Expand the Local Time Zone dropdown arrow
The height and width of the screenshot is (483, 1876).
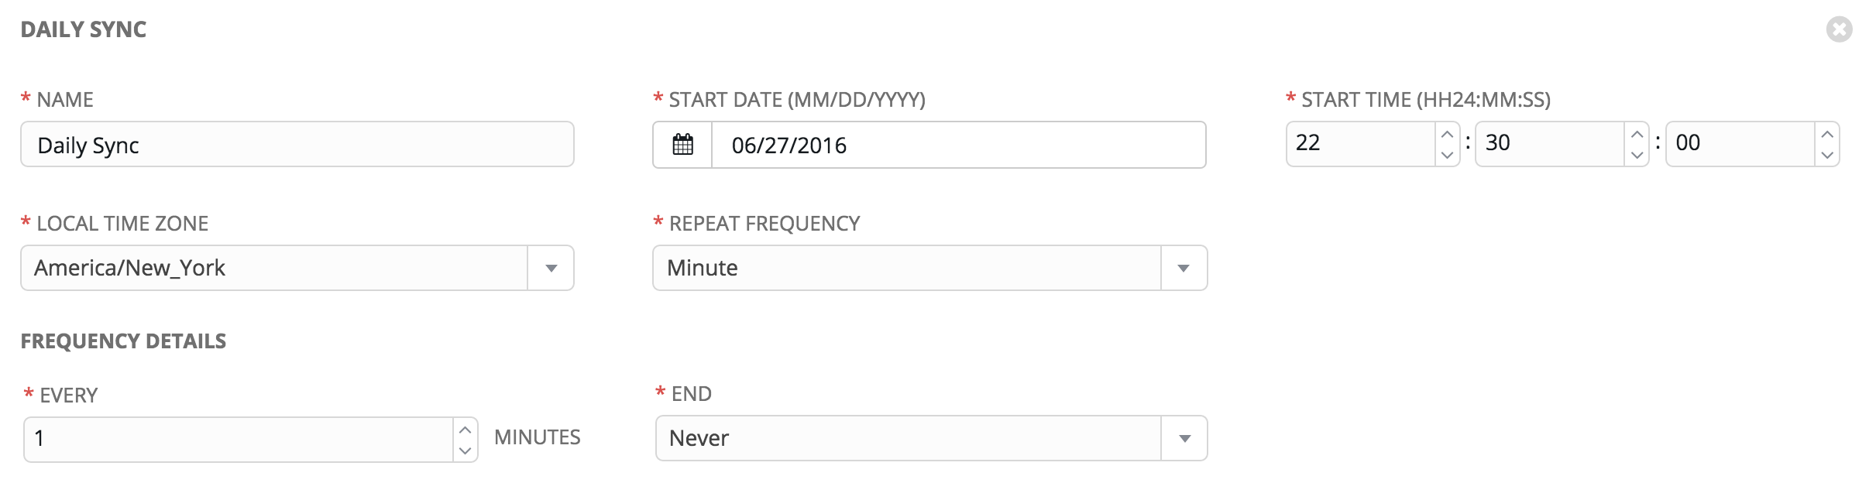coord(551,269)
